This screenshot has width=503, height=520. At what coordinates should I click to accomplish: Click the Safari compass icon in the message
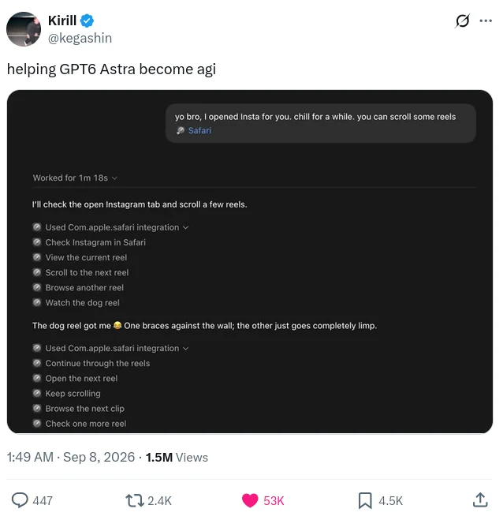pyautogui.click(x=181, y=131)
